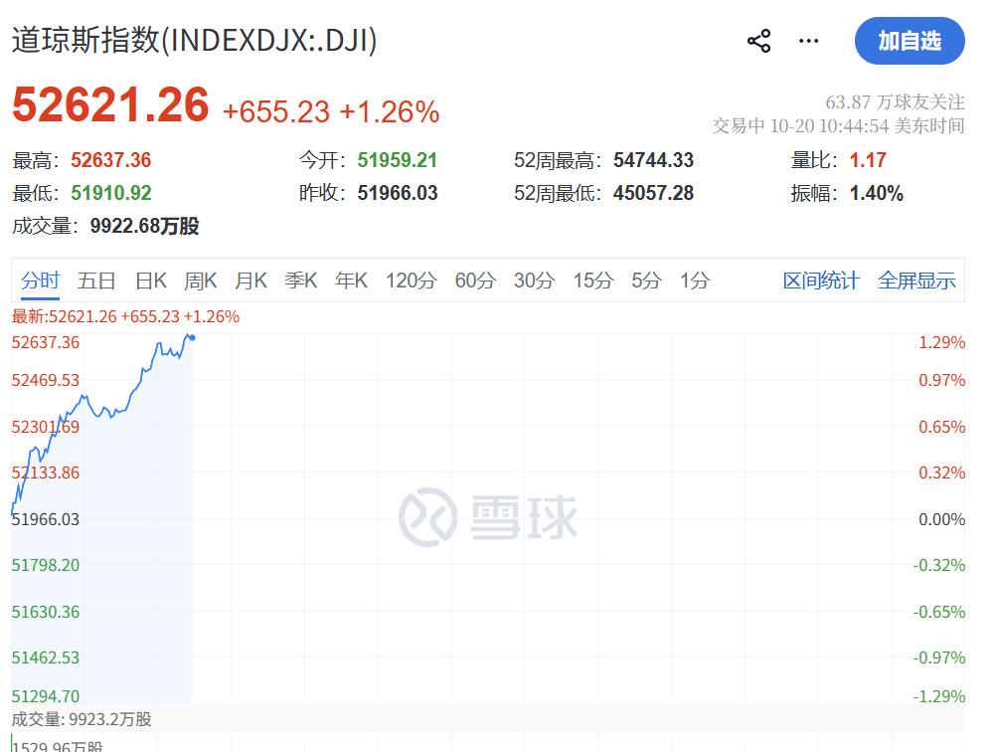Viewport: 996px width, 752px height.
Task: Click the 全屏显示 link
Action: point(916,281)
